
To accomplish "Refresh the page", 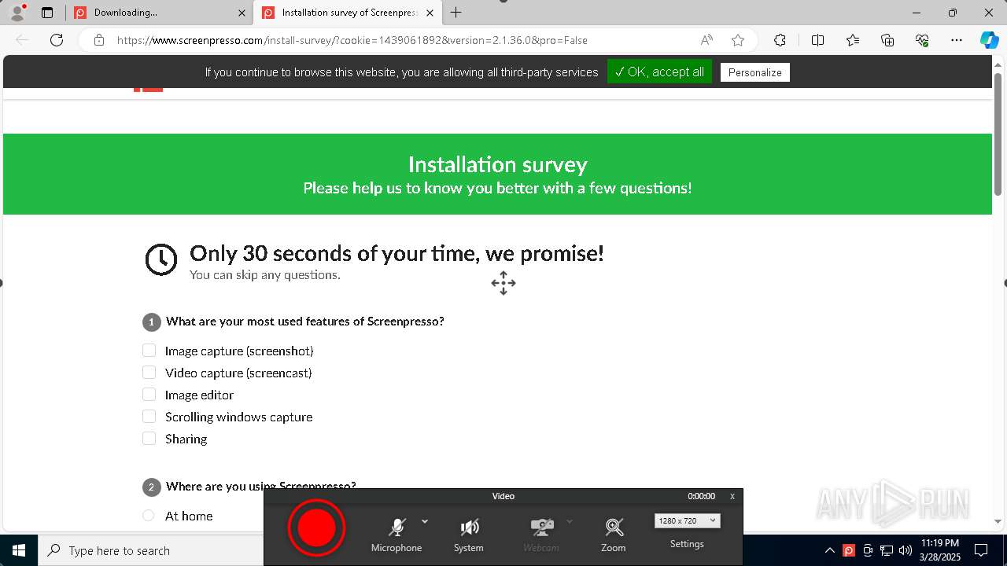I will (57, 40).
